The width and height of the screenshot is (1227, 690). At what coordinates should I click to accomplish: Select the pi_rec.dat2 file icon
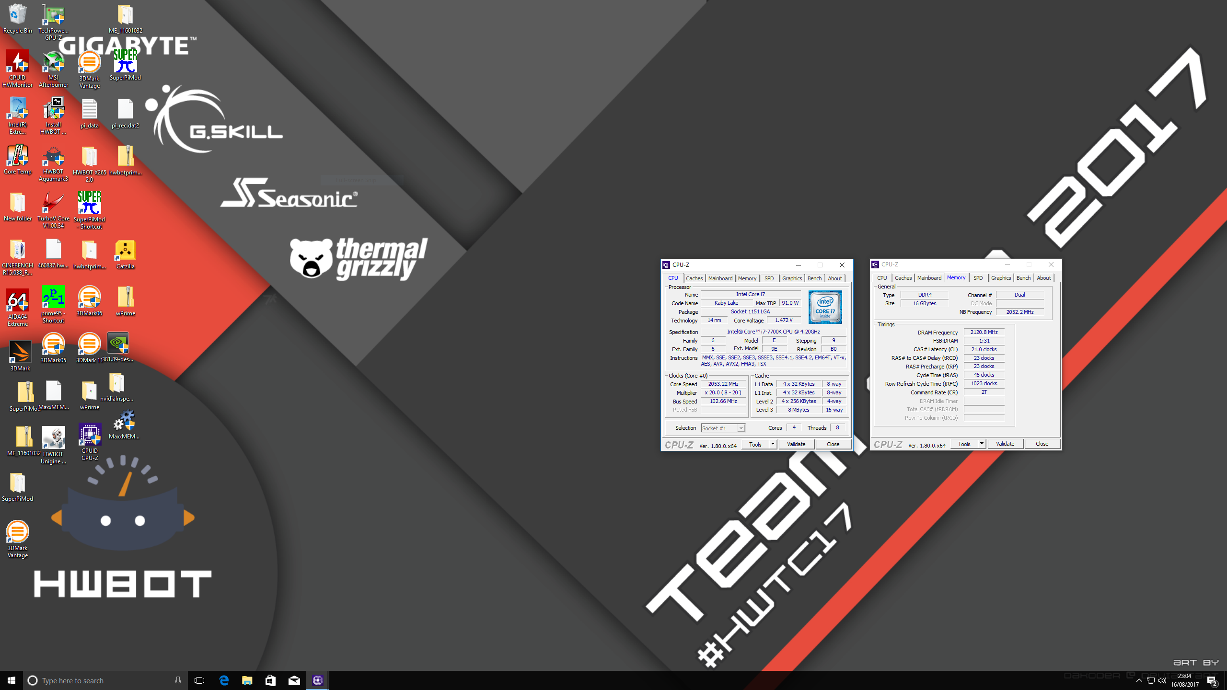point(125,113)
